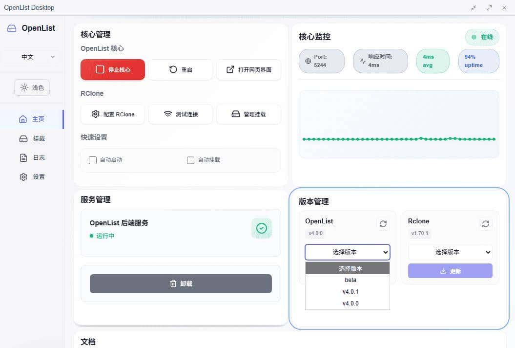Click the refresh icon next to Rclone version
515x348 pixels.
[x=486, y=223]
